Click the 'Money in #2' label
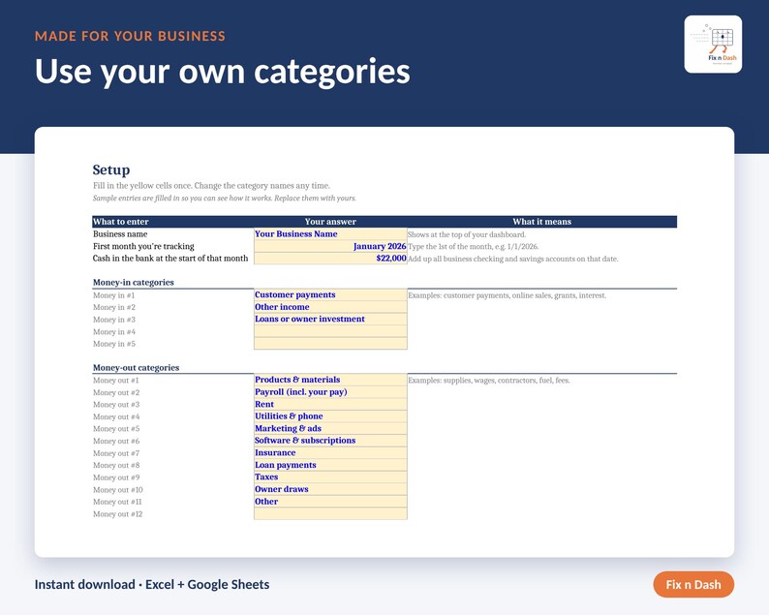The image size is (769, 615). 114,307
